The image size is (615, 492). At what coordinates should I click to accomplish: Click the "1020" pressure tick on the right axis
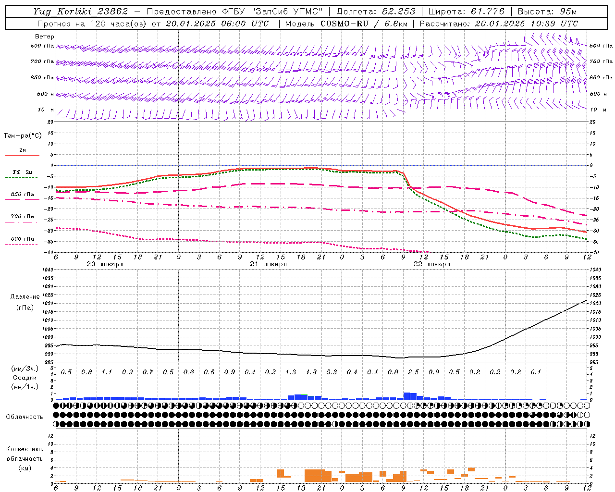pyautogui.click(x=595, y=304)
